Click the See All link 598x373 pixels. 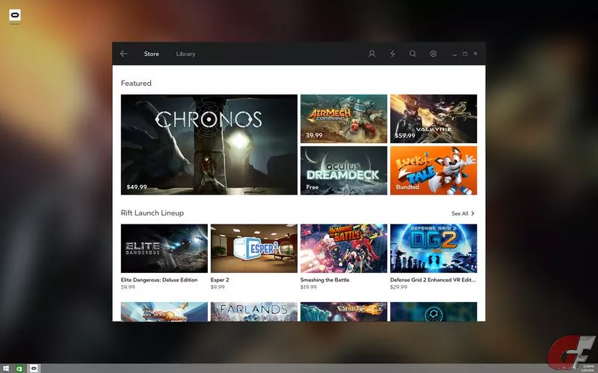click(460, 213)
